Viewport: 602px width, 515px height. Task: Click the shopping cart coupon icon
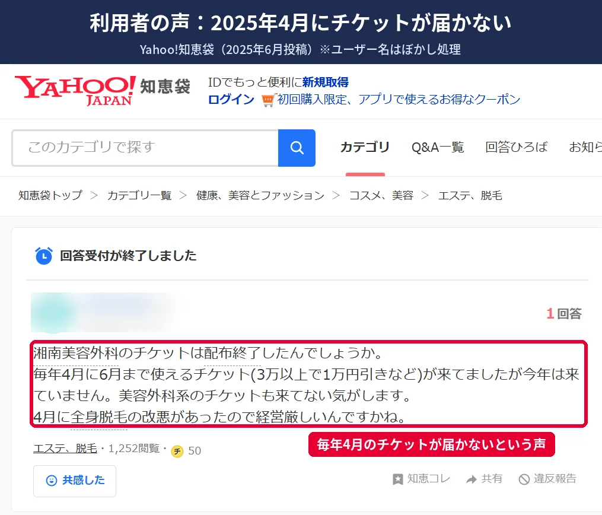(x=268, y=100)
